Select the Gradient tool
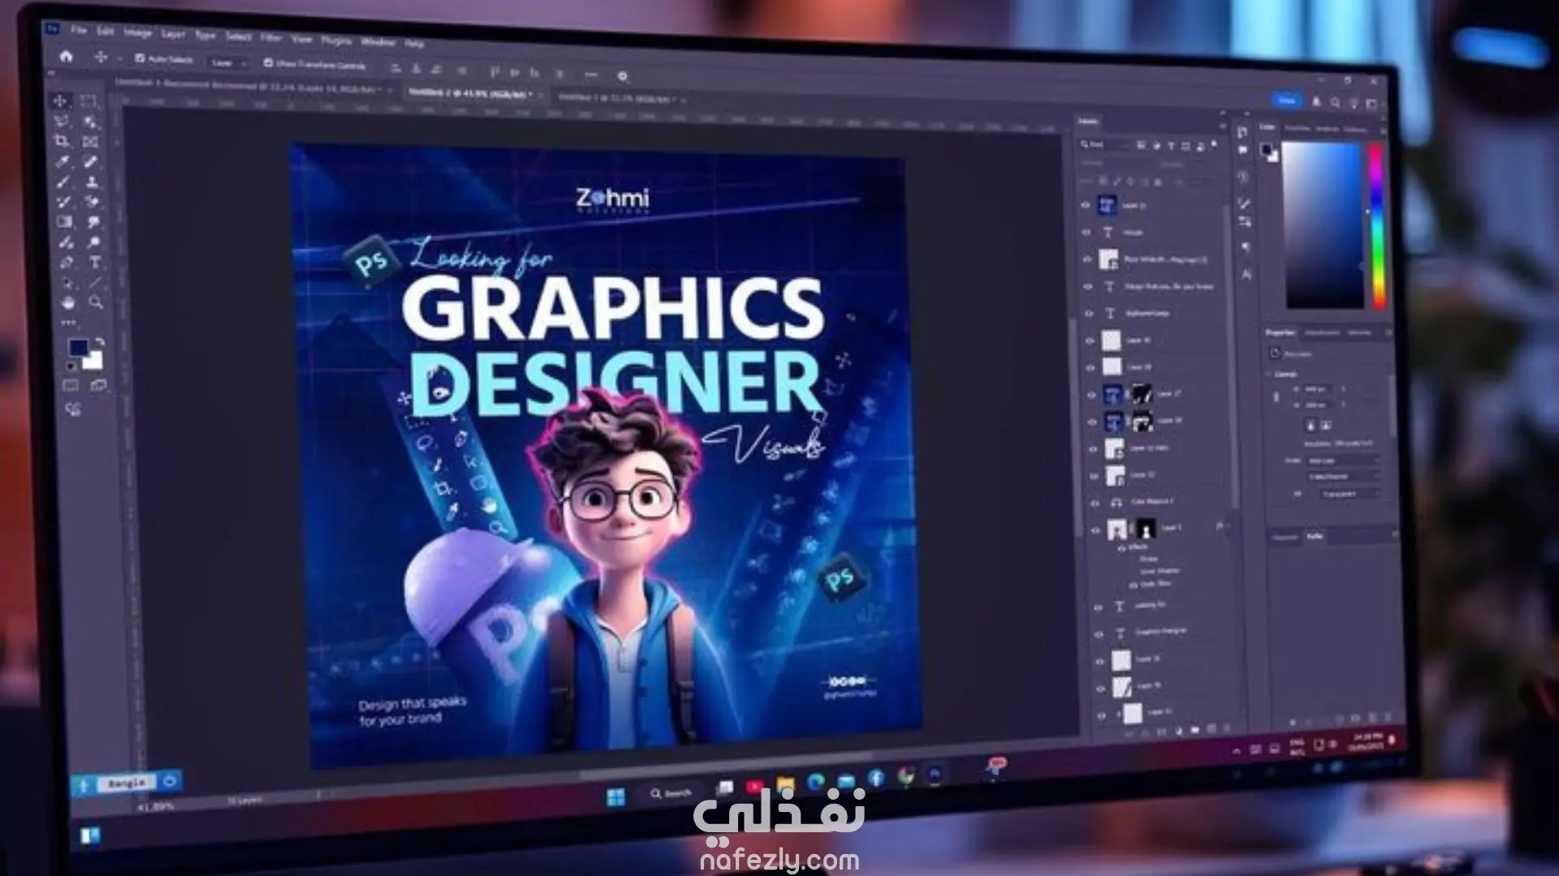 point(65,222)
